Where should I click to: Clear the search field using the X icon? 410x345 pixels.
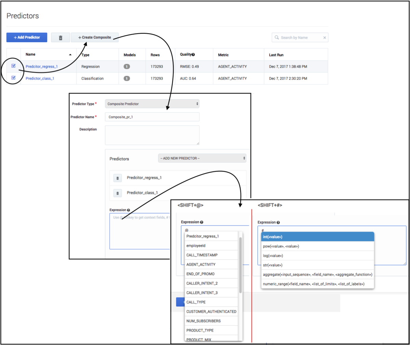325,37
